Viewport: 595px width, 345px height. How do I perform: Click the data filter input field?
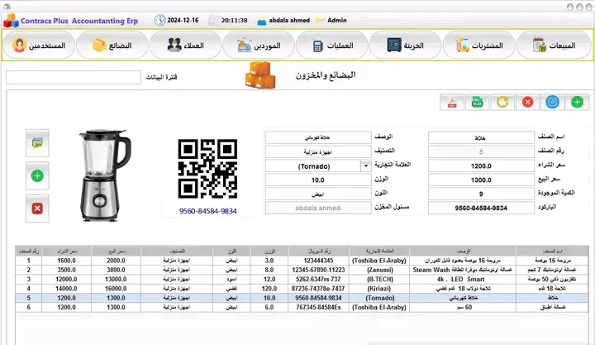click(x=74, y=77)
